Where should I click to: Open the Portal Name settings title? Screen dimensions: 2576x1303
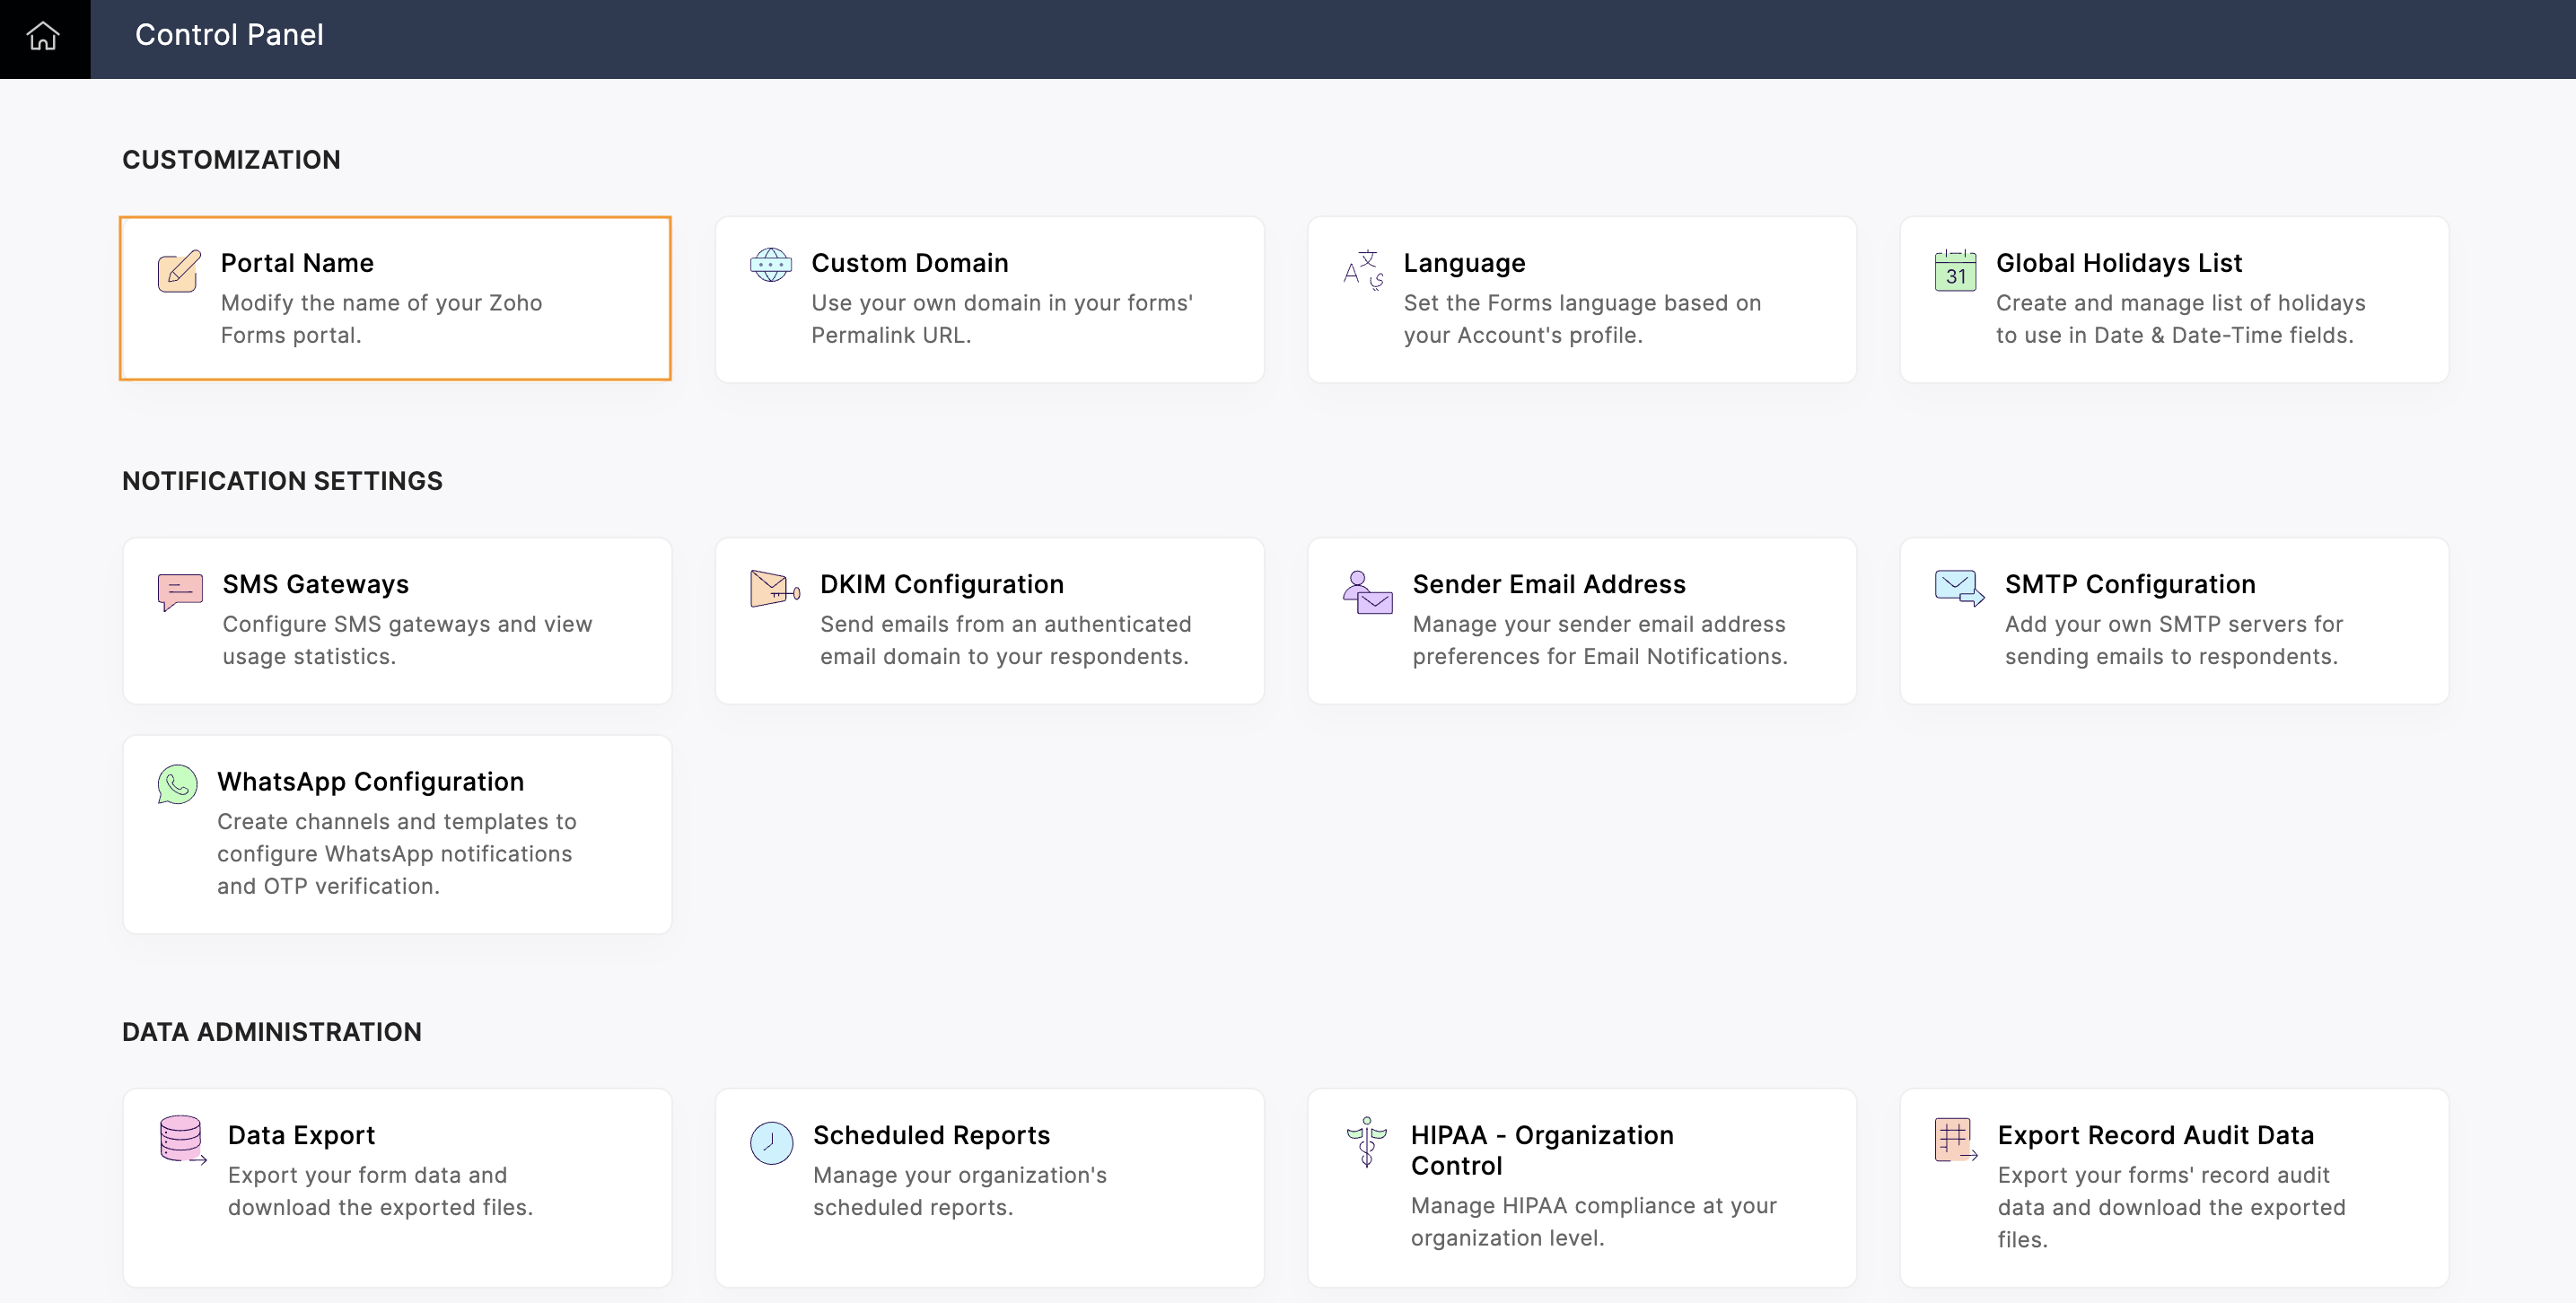tap(297, 262)
